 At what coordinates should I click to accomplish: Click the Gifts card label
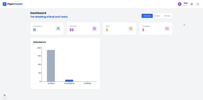[108, 26]
